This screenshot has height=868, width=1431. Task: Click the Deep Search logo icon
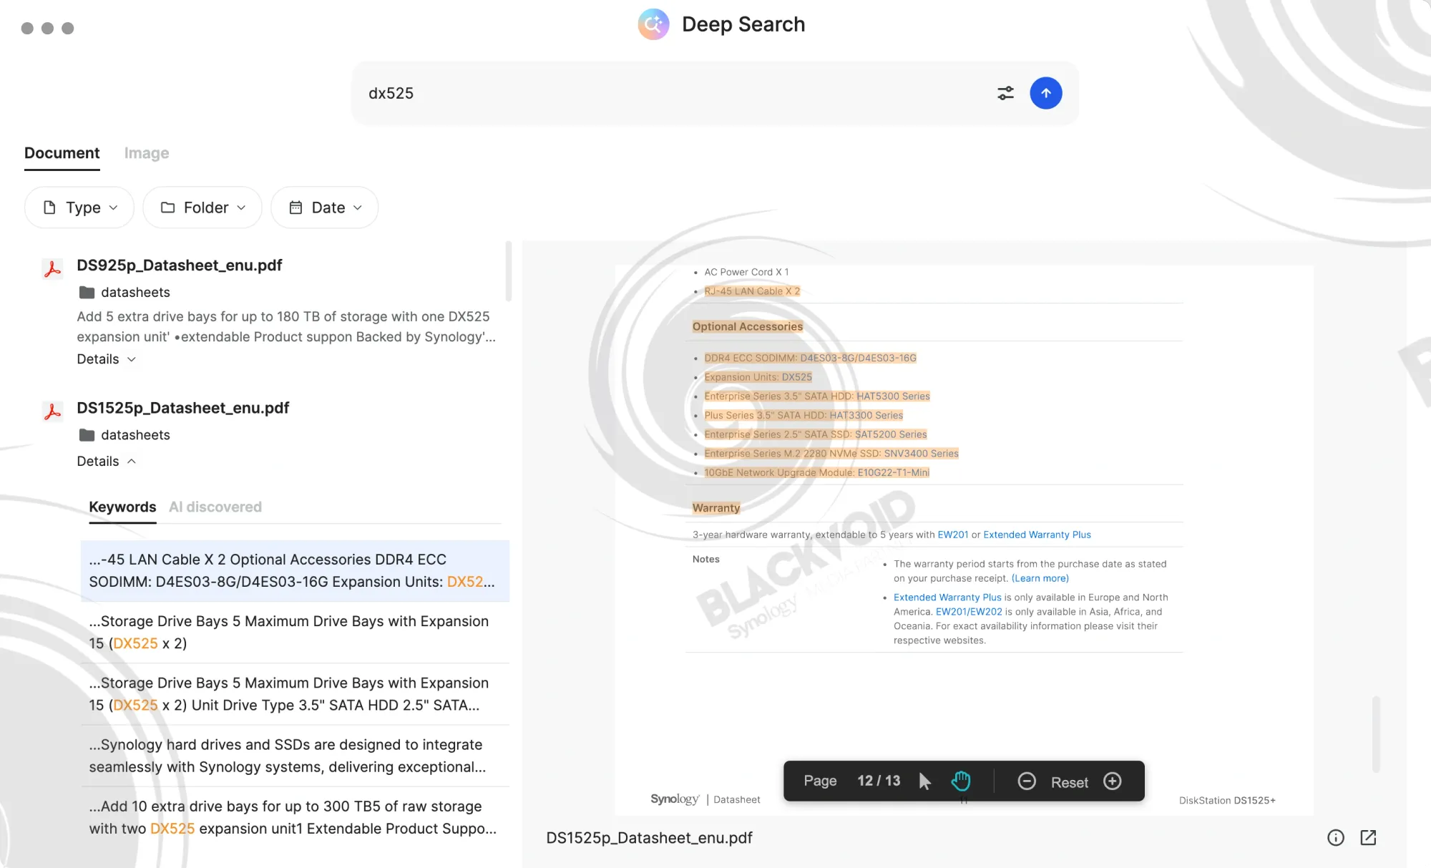pyautogui.click(x=653, y=24)
